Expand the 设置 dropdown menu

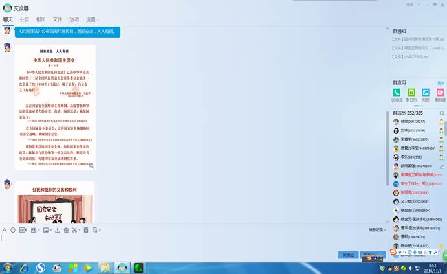click(x=93, y=20)
